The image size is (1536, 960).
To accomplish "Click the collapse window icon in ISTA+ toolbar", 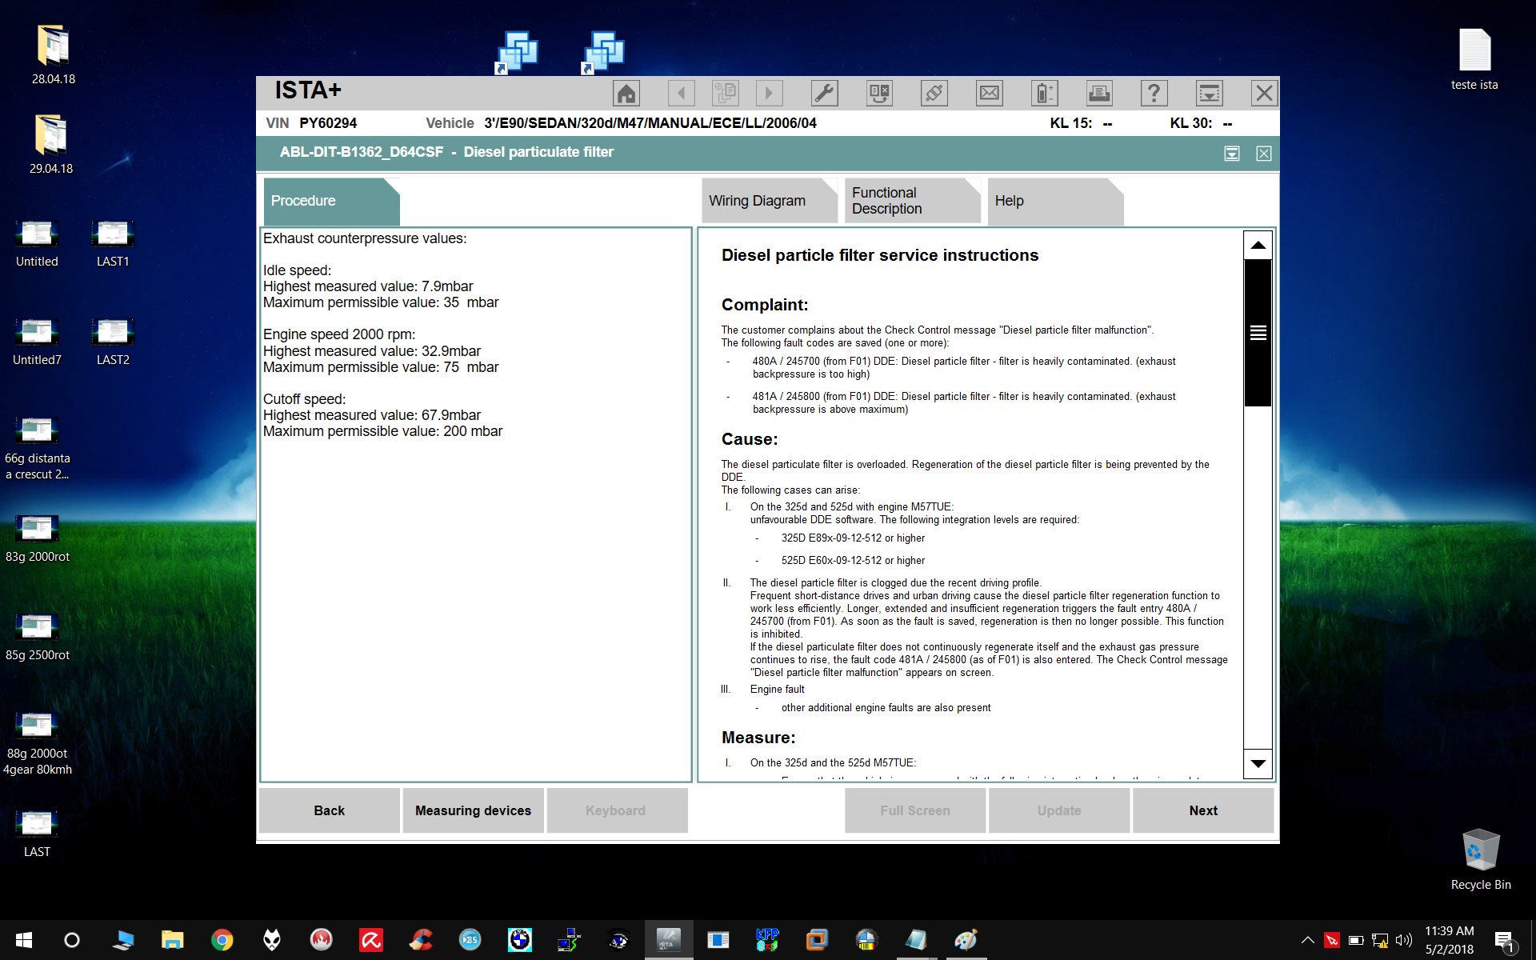I will point(1209,94).
